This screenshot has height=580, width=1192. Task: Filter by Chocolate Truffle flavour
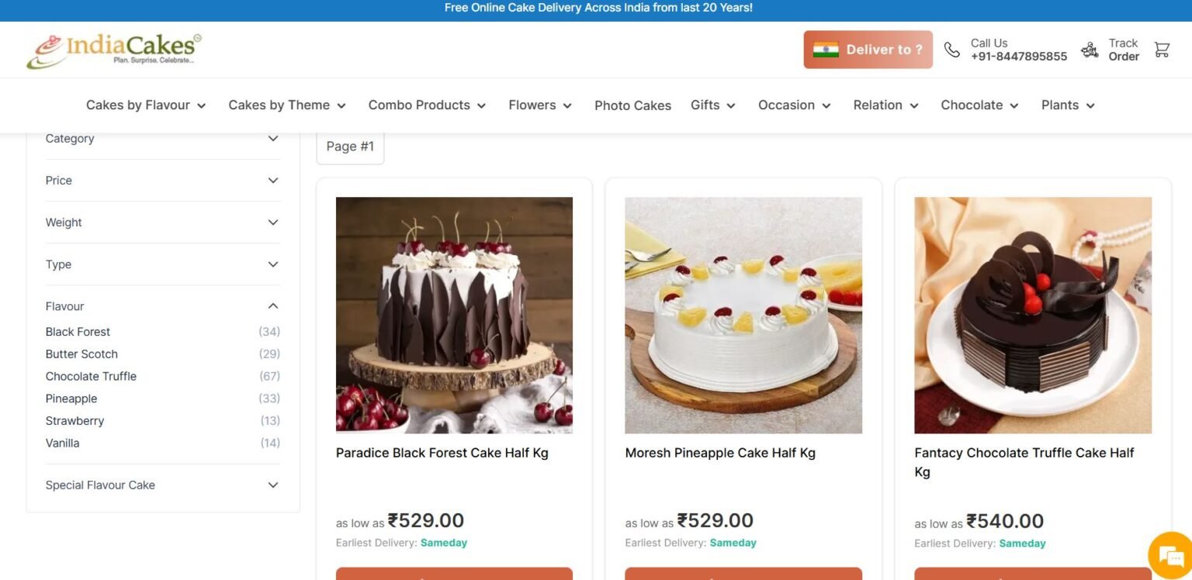[91, 376]
